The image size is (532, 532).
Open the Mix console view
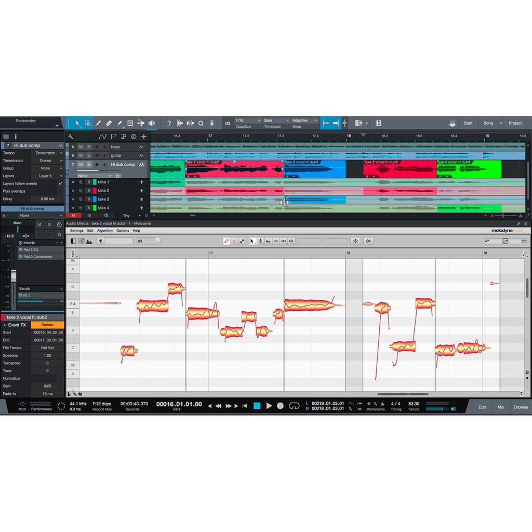pyautogui.click(x=501, y=407)
